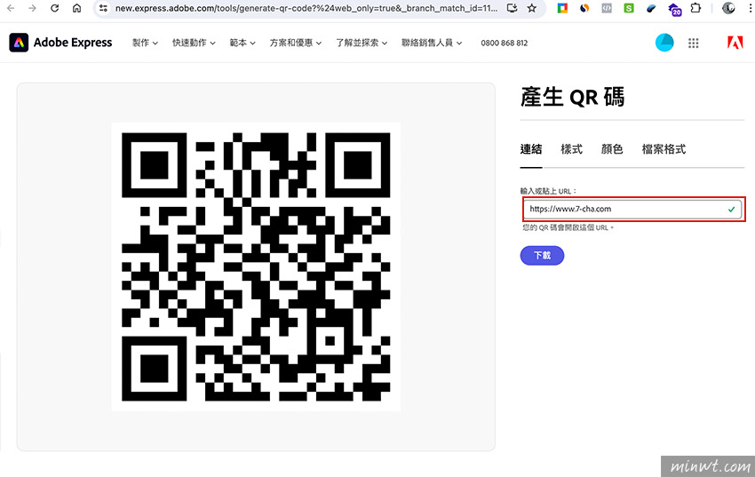Expand the 範本 menu
The height and width of the screenshot is (477, 755).
242,43
